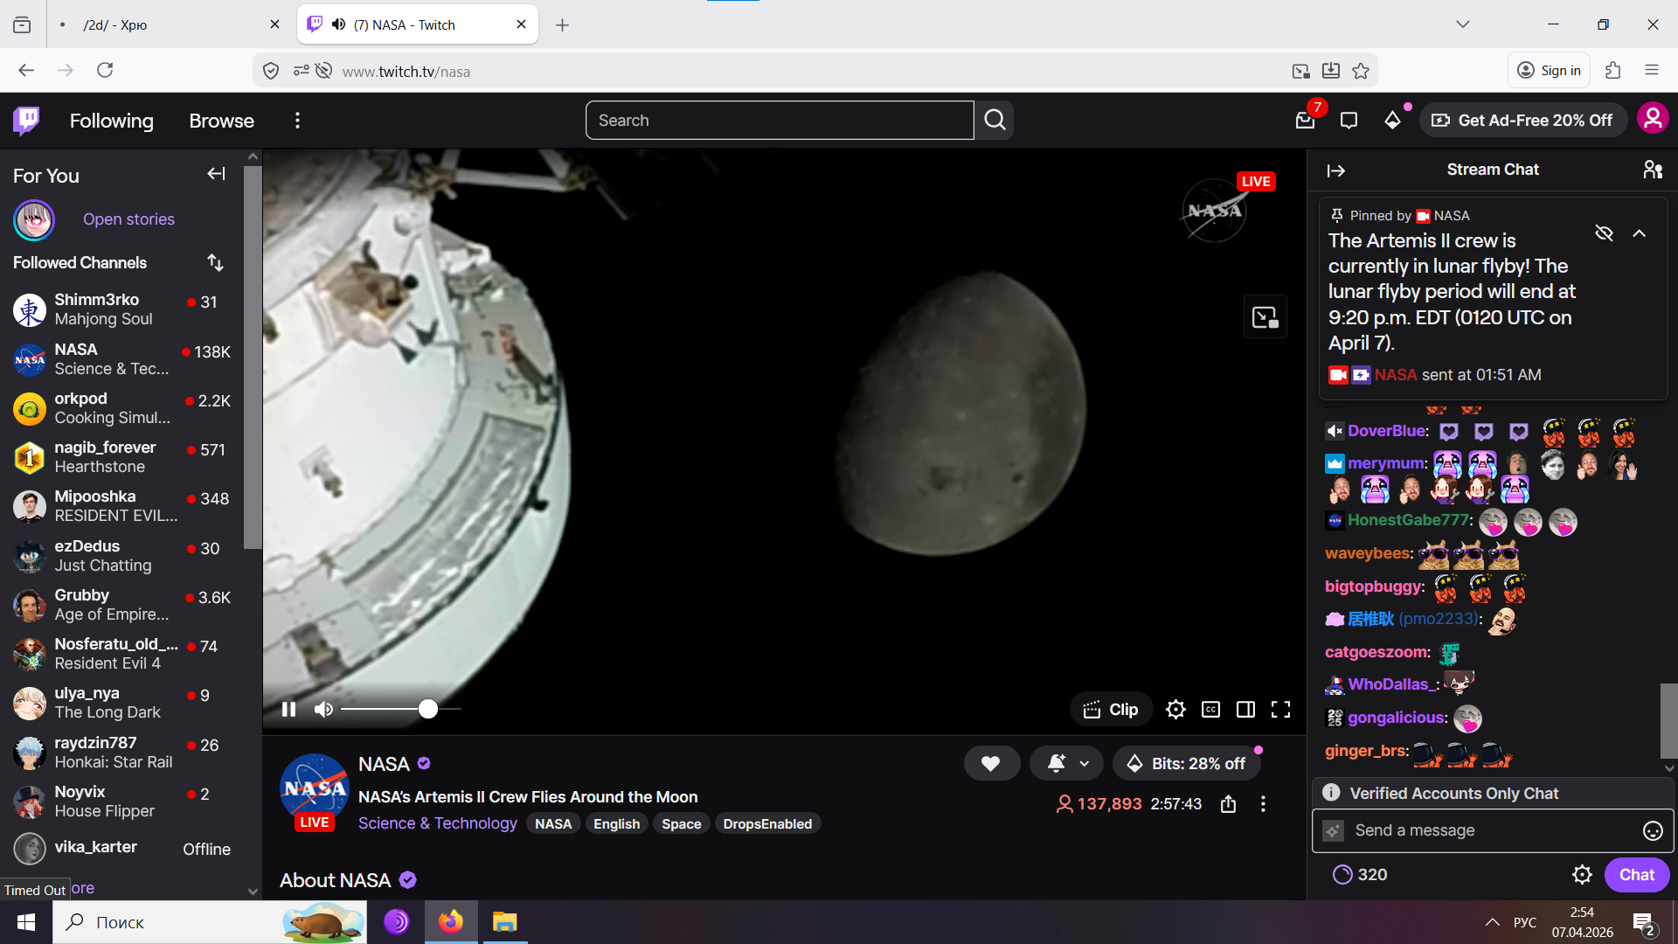The width and height of the screenshot is (1678, 944).
Task: Open the Twitch home logo
Action: pos(27,120)
